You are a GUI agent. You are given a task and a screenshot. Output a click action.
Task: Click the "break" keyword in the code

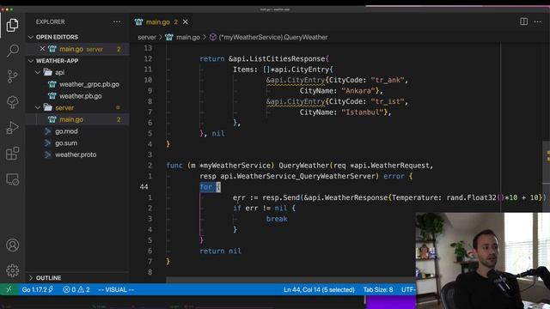277,219
